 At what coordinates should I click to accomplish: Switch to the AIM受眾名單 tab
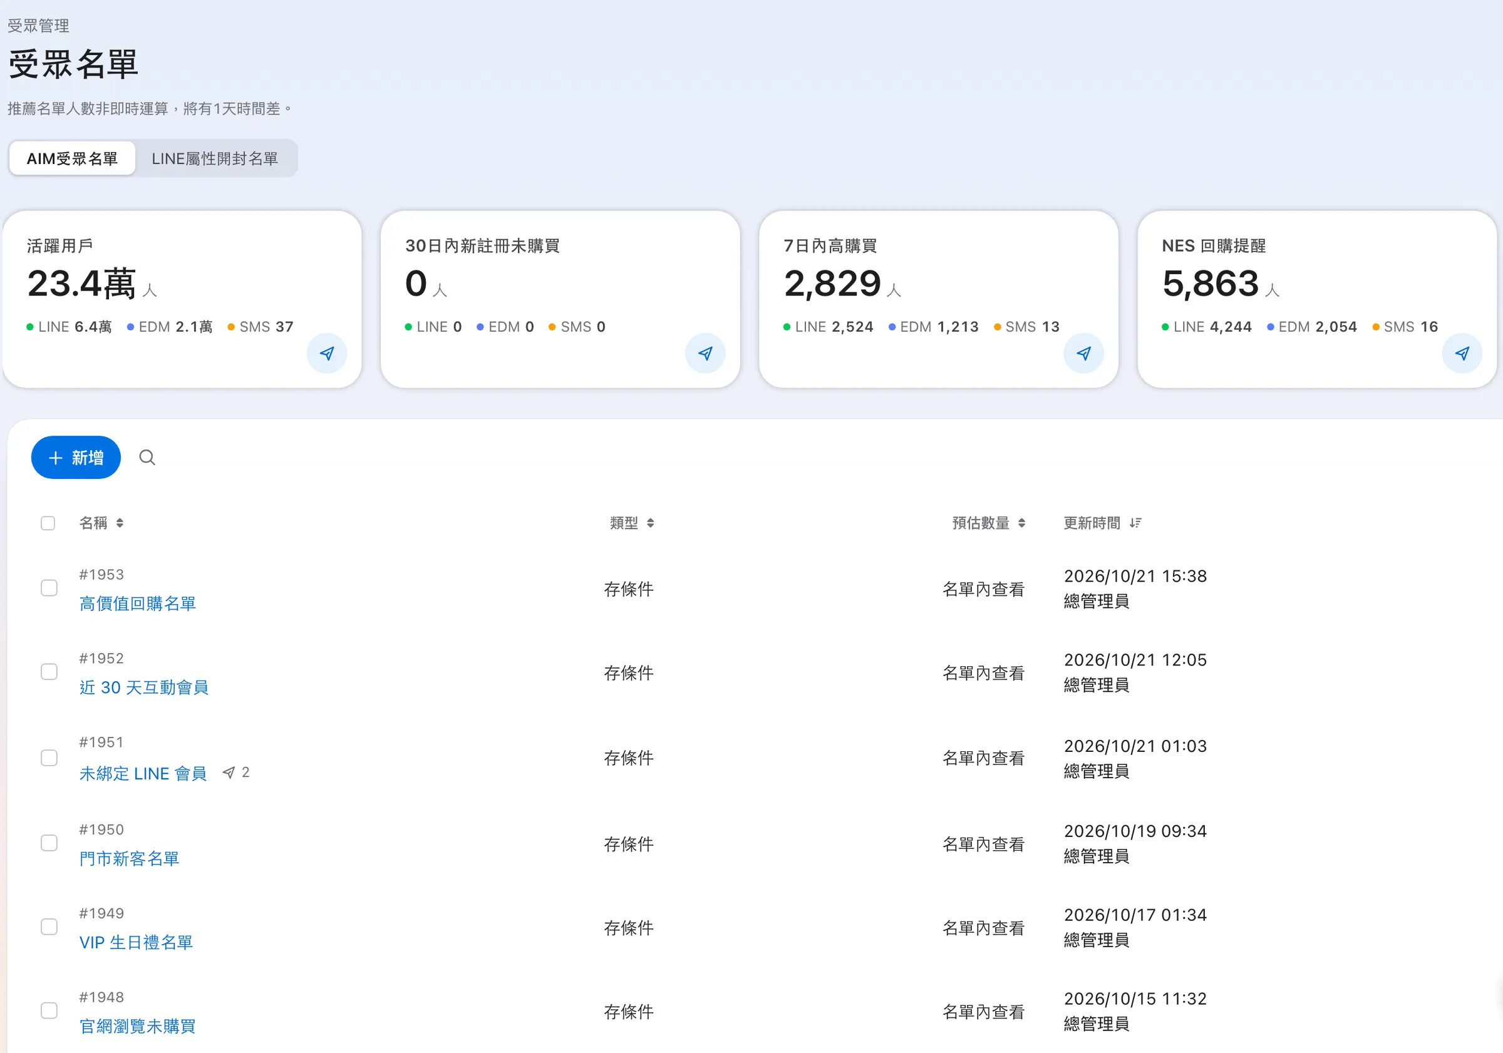[72, 158]
